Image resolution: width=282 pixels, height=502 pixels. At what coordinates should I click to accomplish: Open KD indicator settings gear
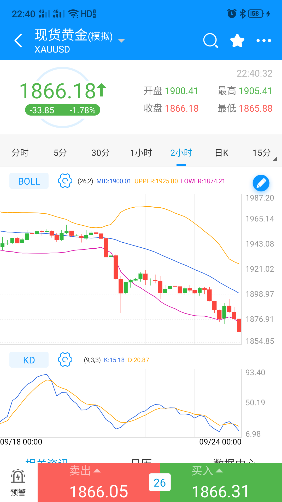click(65, 360)
